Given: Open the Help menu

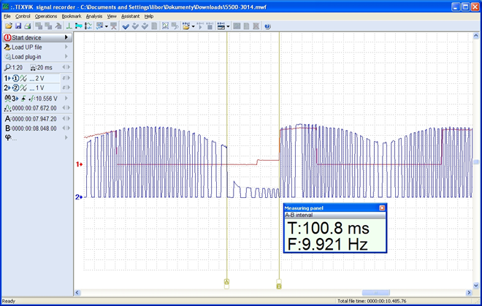Looking at the screenshot, I should point(149,16).
